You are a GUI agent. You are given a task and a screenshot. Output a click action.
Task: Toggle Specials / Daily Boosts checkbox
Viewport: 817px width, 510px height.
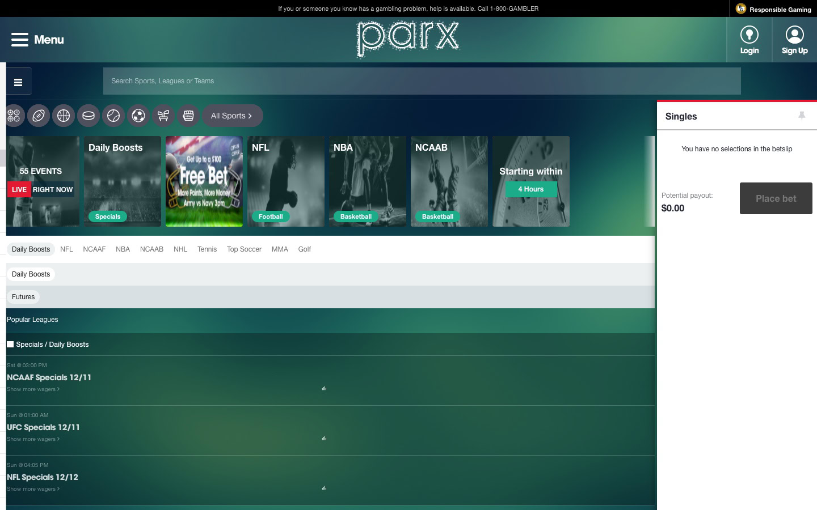tap(10, 344)
